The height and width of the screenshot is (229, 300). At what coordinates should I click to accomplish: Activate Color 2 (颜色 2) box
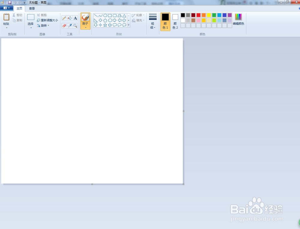tap(175, 22)
